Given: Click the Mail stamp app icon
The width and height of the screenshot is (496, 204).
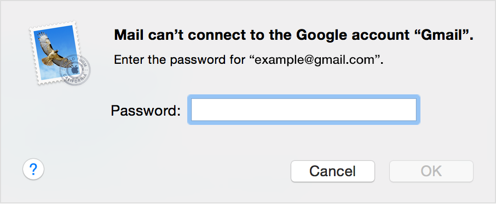Looking at the screenshot, I should 60,53.
